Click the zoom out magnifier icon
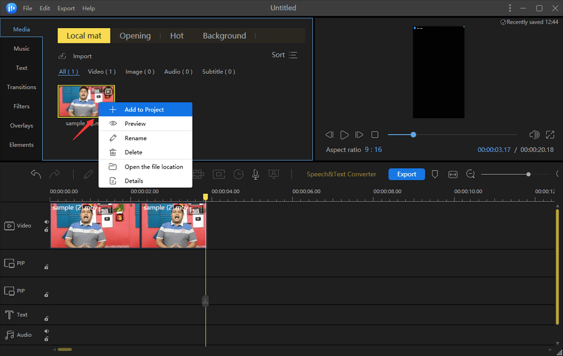Viewport: 563px width, 356px height. pos(470,175)
